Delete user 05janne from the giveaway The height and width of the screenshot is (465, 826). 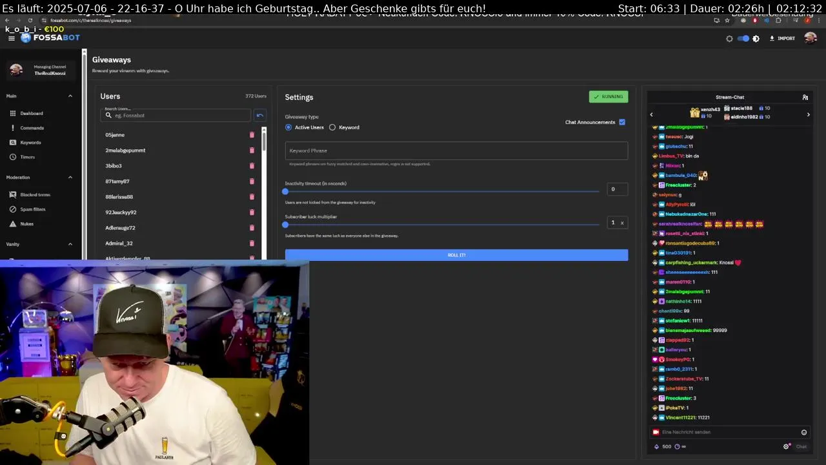(x=252, y=135)
